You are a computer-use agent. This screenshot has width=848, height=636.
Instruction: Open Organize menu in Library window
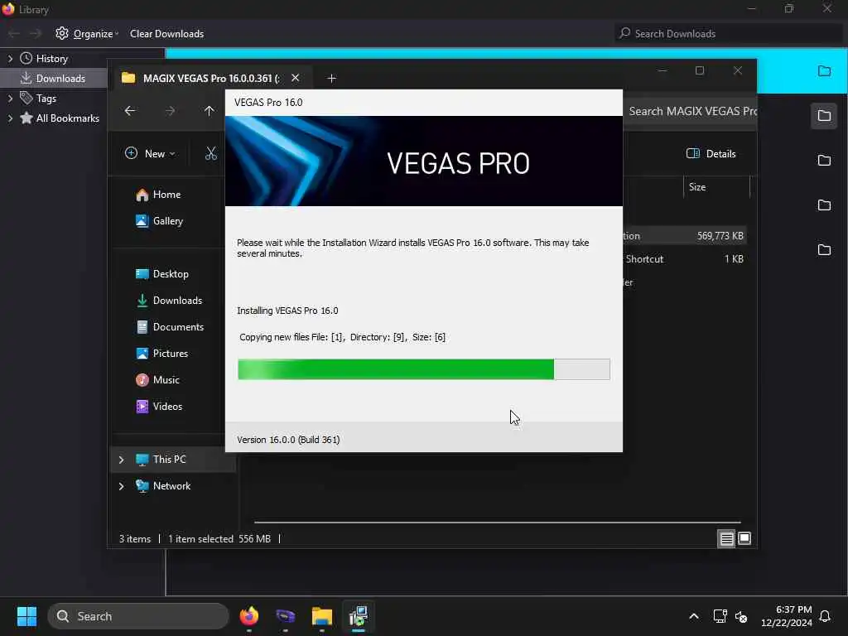[x=86, y=33]
